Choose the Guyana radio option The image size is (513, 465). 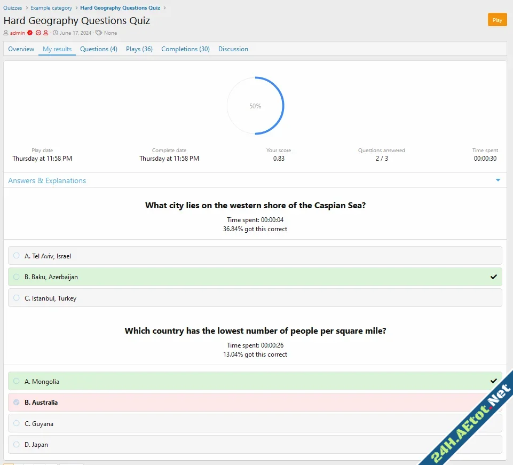click(17, 423)
